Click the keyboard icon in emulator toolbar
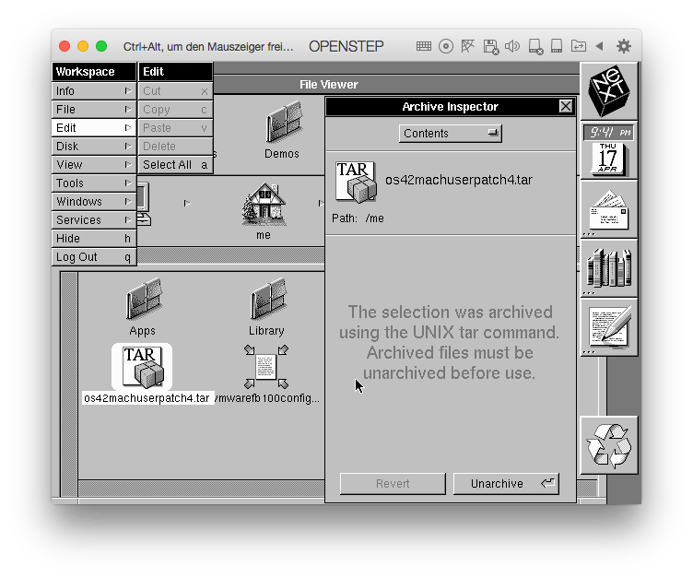693x578 pixels. tap(423, 46)
